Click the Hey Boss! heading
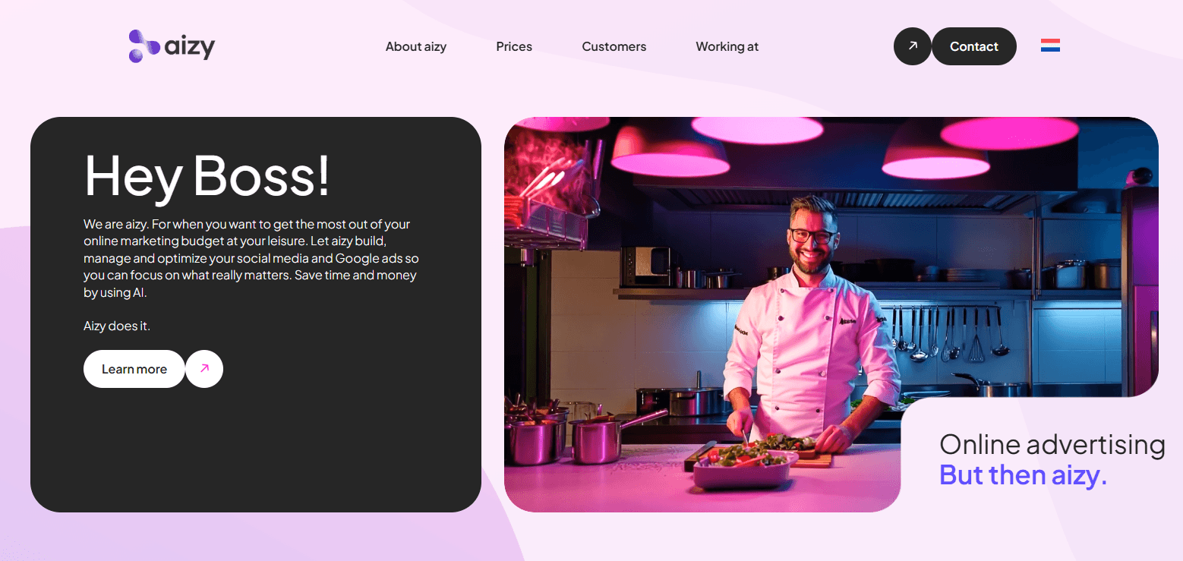1183x561 pixels. [207, 175]
